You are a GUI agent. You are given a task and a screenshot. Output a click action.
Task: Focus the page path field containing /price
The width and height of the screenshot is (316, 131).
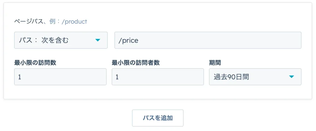(x=208, y=40)
